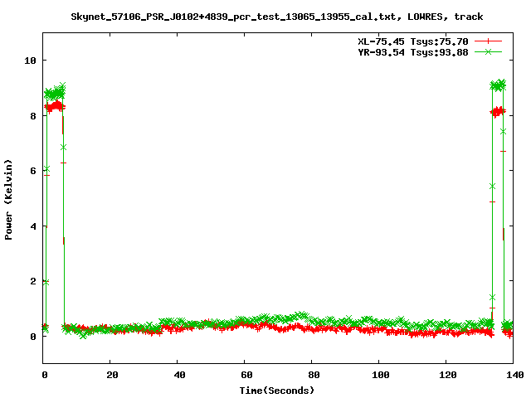Click the Power (Kelvin) y-axis label
The height and width of the screenshot is (398, 531).
point(8,200)
